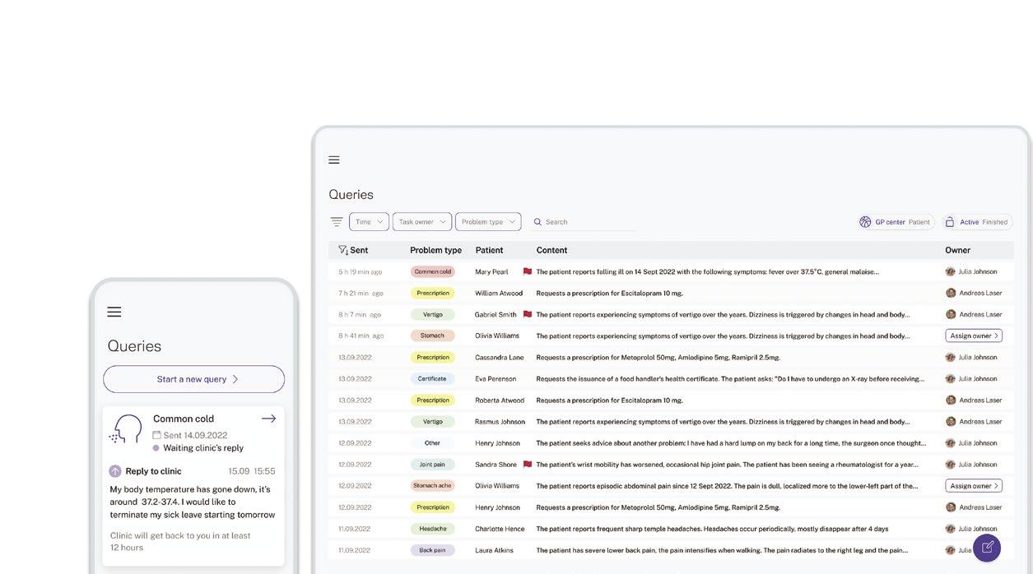Click the Back pain tag for Laura Atkins
Viewport: 1033px width, 574px height.
(x=432, y=550)
